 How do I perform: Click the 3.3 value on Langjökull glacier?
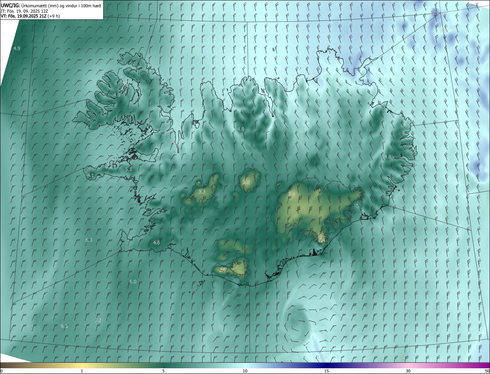click(x=202, y=192)
